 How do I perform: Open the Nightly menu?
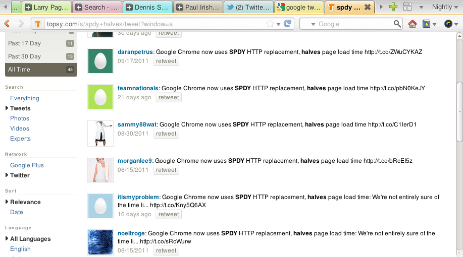tap(445, 7)
